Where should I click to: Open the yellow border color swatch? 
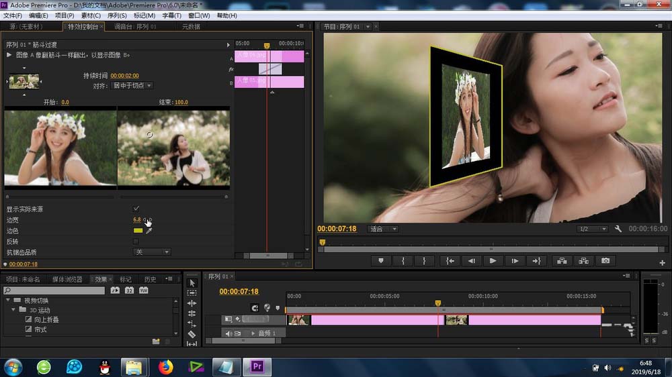coord(138,231)
